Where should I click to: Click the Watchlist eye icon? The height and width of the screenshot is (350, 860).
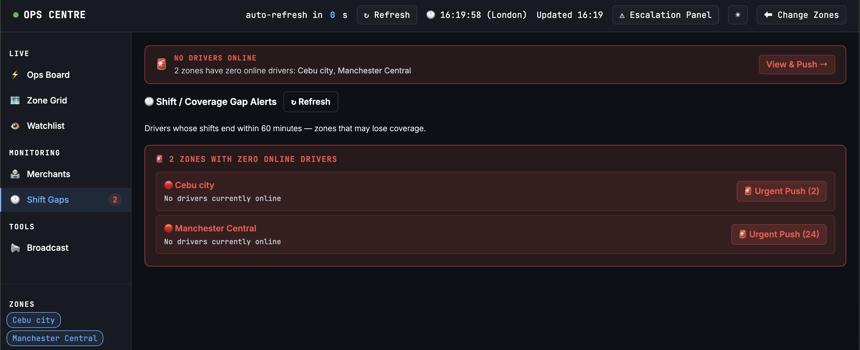click(x=15, y=126)
